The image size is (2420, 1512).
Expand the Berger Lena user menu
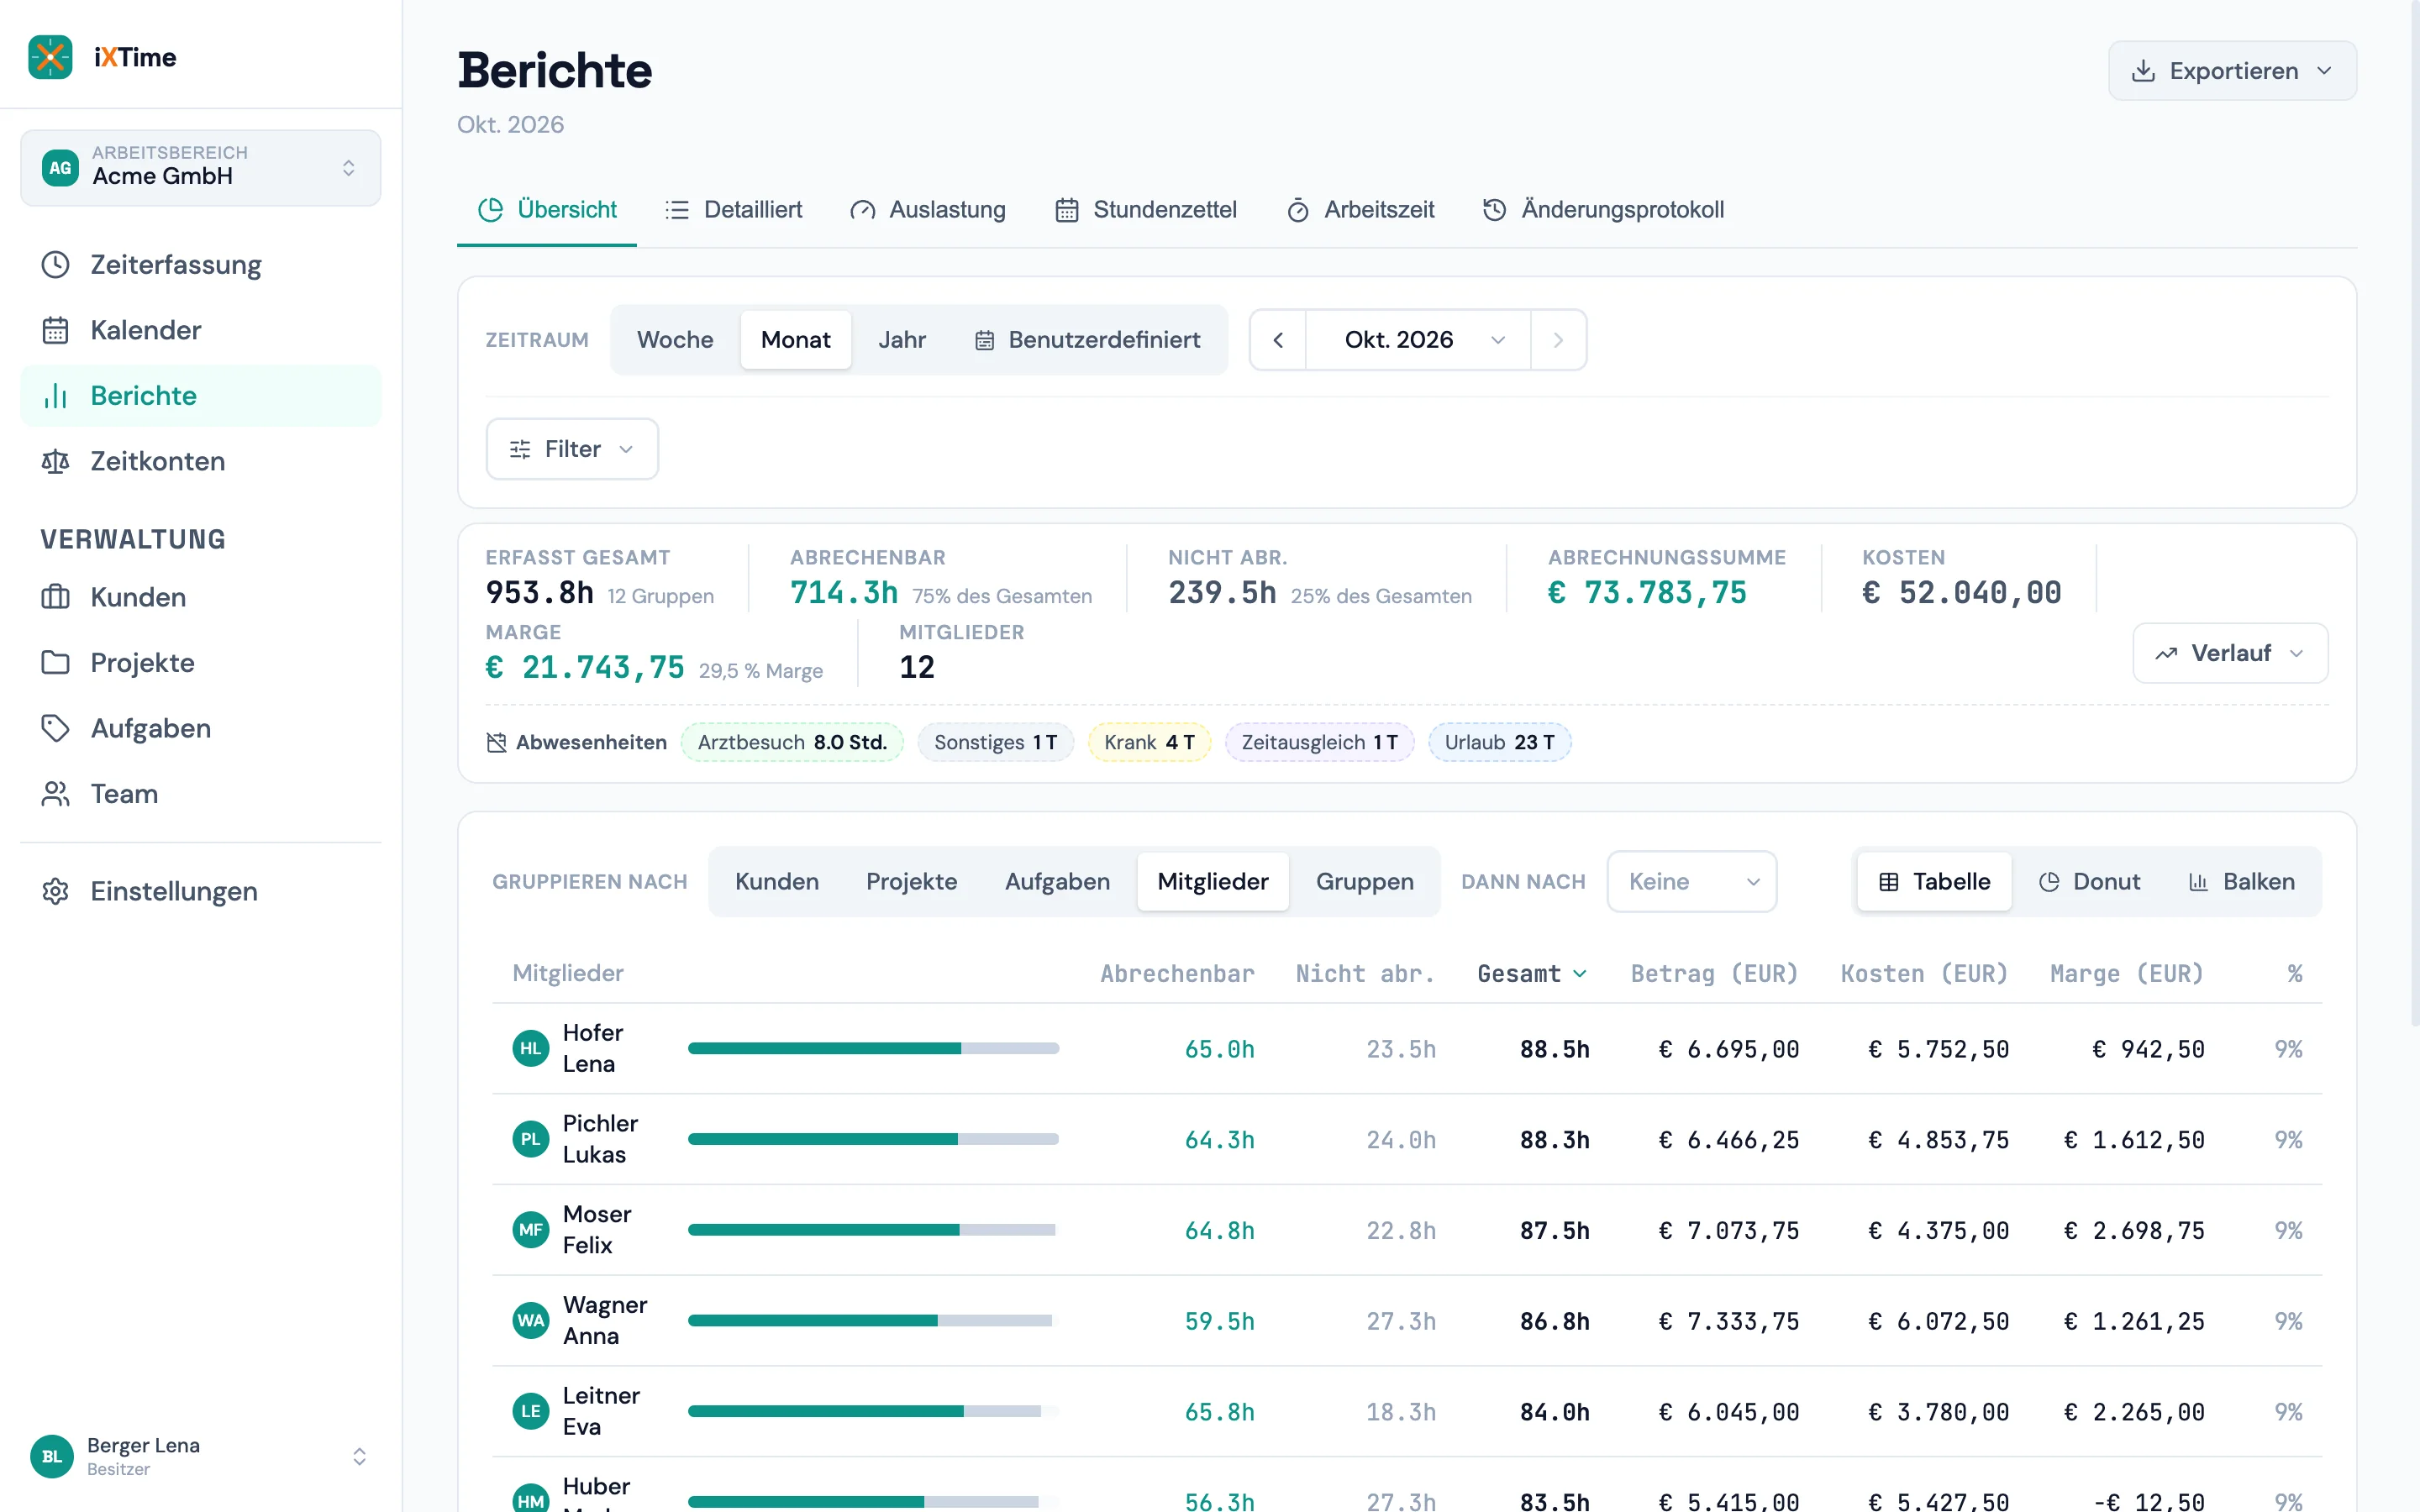(x=200, y=1456)
